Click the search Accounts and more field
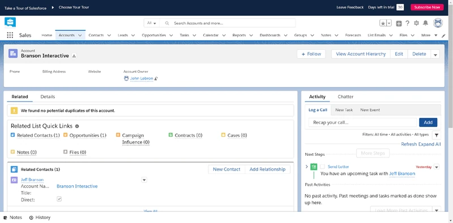453x223 pixels. 228,23
